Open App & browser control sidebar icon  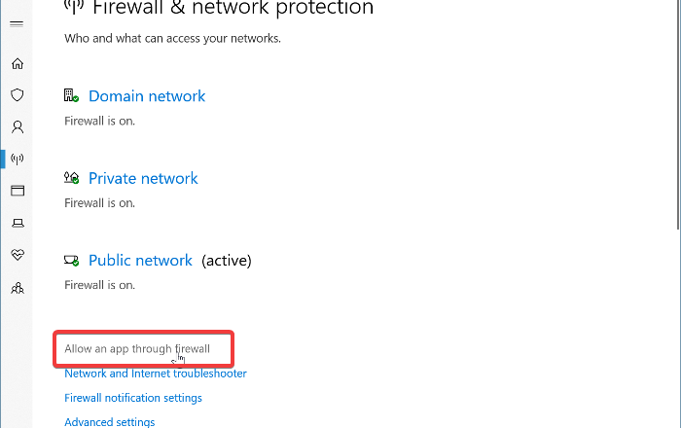tap(17, 191)
